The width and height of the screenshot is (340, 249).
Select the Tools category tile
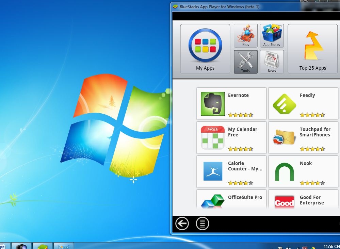pos(246,62)
